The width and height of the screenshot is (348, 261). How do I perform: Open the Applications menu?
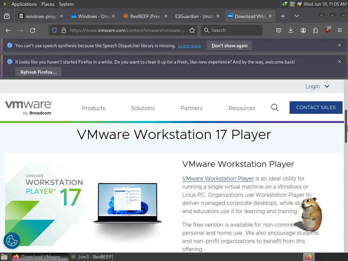(24, 4)
